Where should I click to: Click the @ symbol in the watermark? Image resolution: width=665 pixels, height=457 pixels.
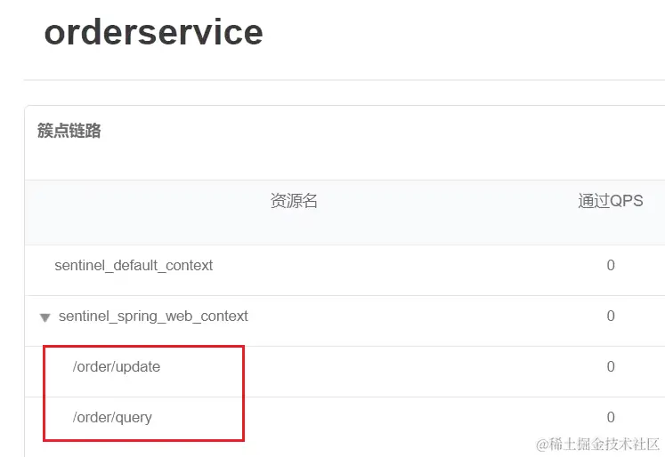pyautogui.click(x=540, y=443)
